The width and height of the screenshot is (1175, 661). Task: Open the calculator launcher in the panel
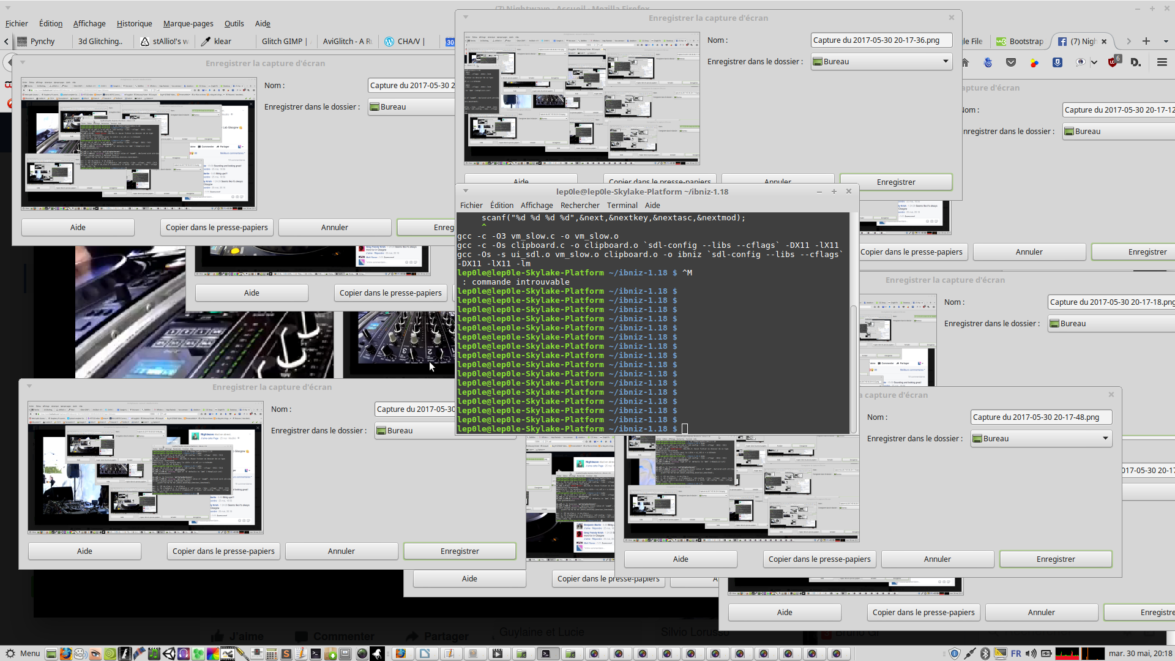coord(271,654)
